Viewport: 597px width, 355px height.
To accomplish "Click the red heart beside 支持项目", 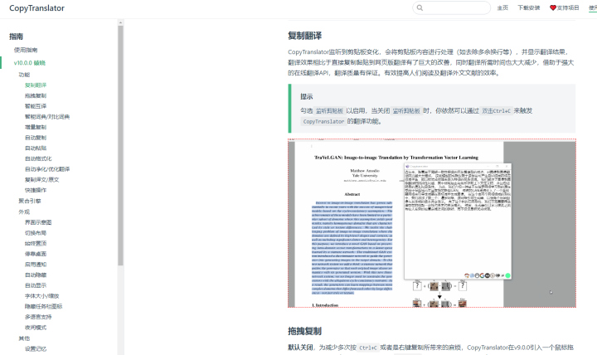I will pyautogui.click(x=553, y=7).
